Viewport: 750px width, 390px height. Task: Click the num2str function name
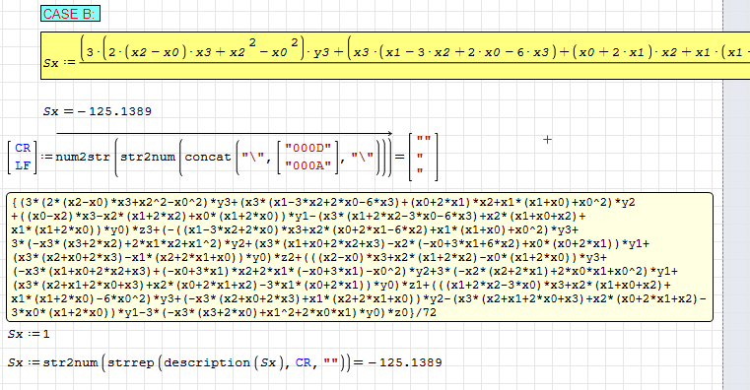(83, 157)
